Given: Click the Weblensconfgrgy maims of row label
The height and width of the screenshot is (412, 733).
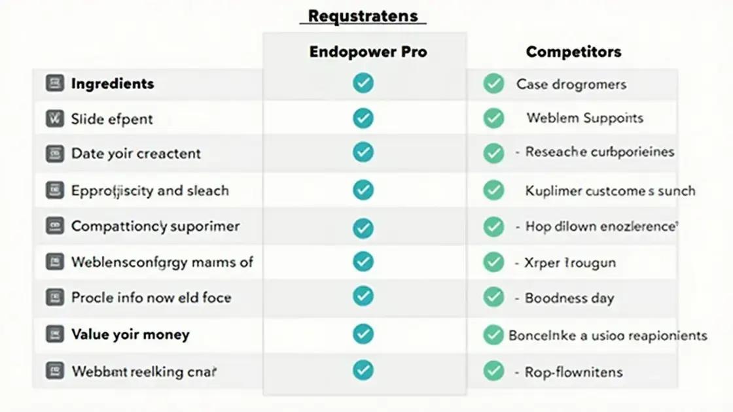Looking at the screenshot, I should point(162,262).
